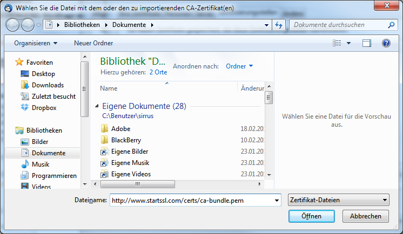Viewport: 403px width, 234px height.
Task: Open the Programmieren library
Action: 54,176
